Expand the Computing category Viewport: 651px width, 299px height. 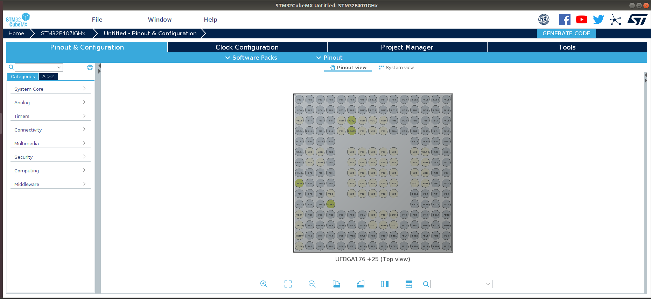point(50,171)
